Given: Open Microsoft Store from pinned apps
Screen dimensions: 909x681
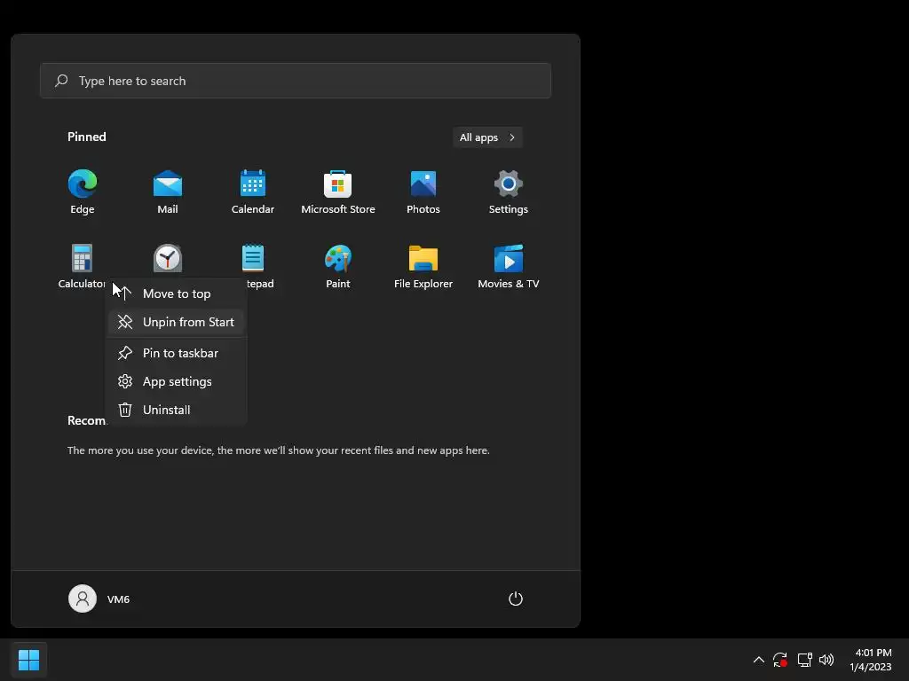Looking at the screenshot, I should [x=338, y=192].
